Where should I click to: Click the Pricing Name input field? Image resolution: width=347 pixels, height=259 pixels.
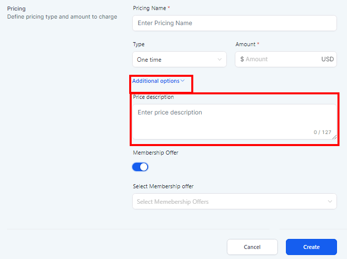(234, 23)
